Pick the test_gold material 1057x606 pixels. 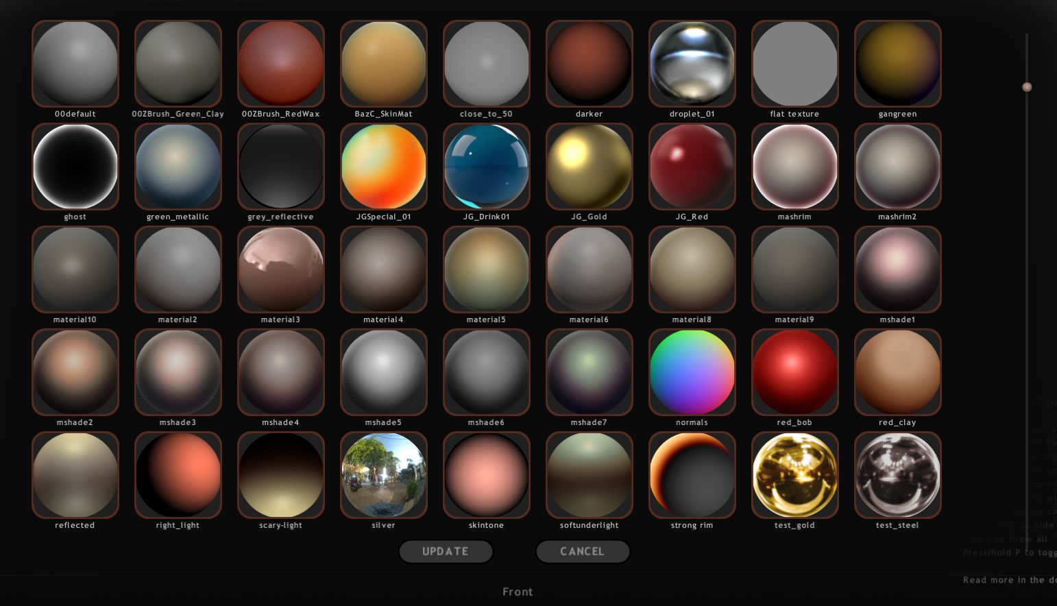pyautogui.click(x=795, y=475)
